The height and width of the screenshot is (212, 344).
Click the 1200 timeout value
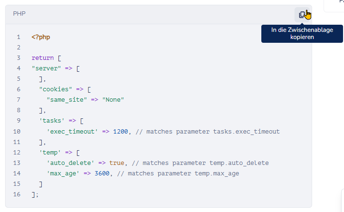121,131
